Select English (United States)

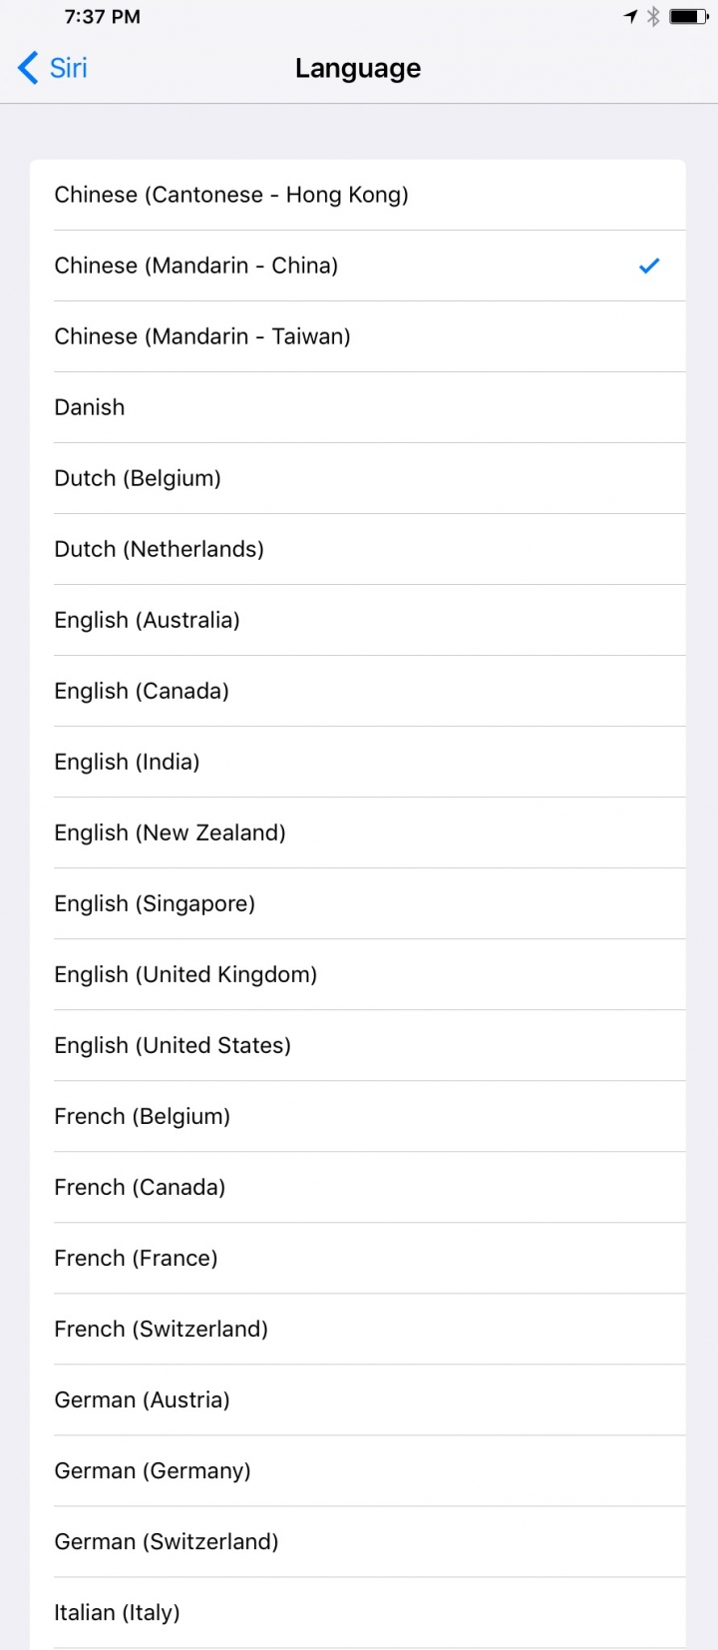coord(358,1045)
